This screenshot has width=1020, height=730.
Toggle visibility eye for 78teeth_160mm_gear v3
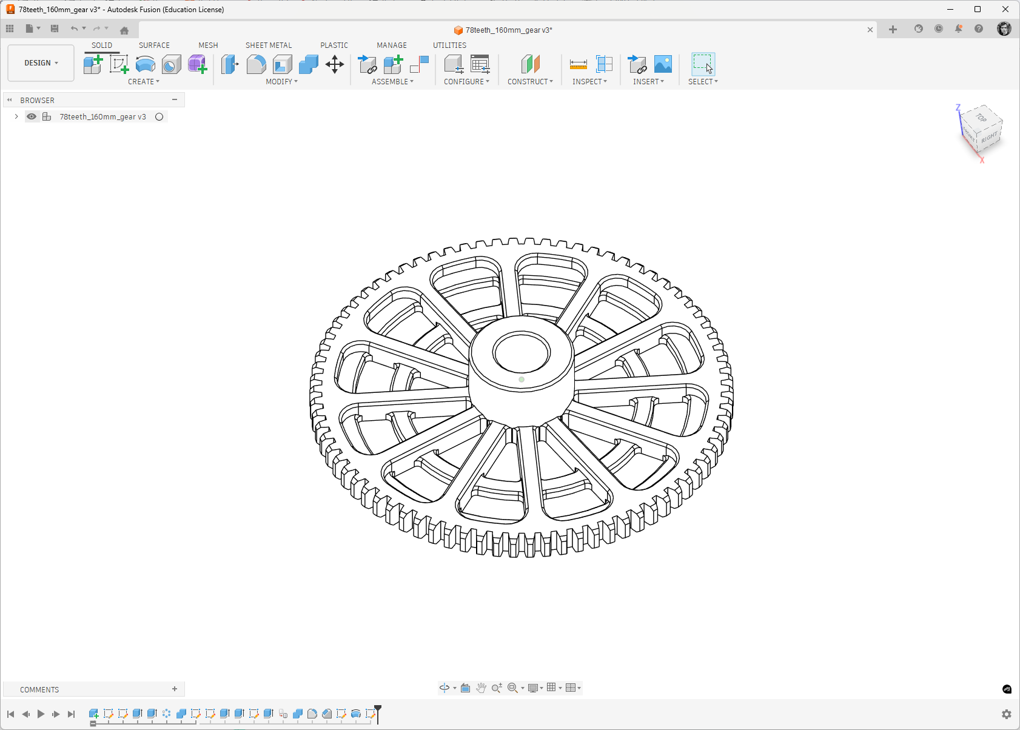pos(32,116)
